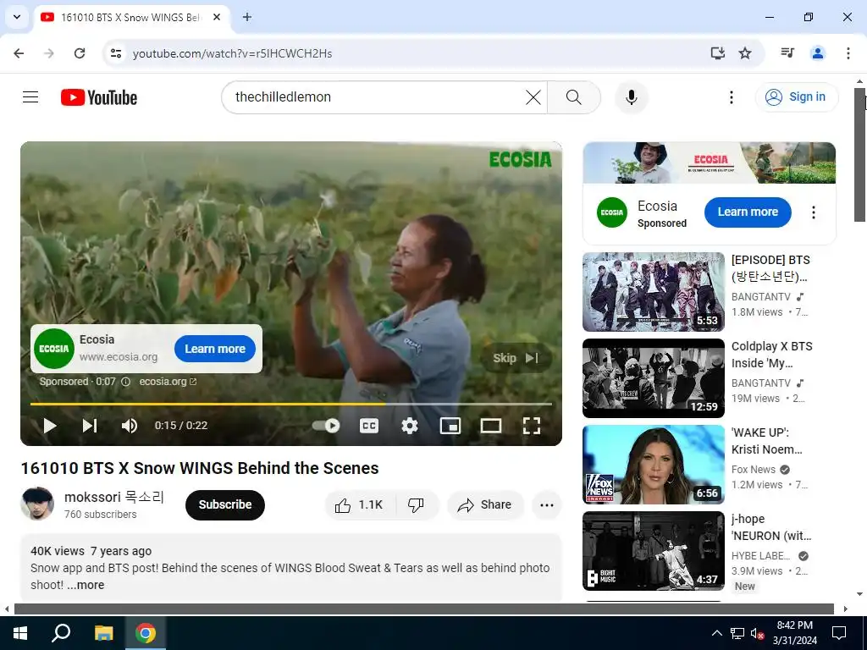Open Windows taskbar search
This screenshot has height=650, width=867.
point(61,633)
